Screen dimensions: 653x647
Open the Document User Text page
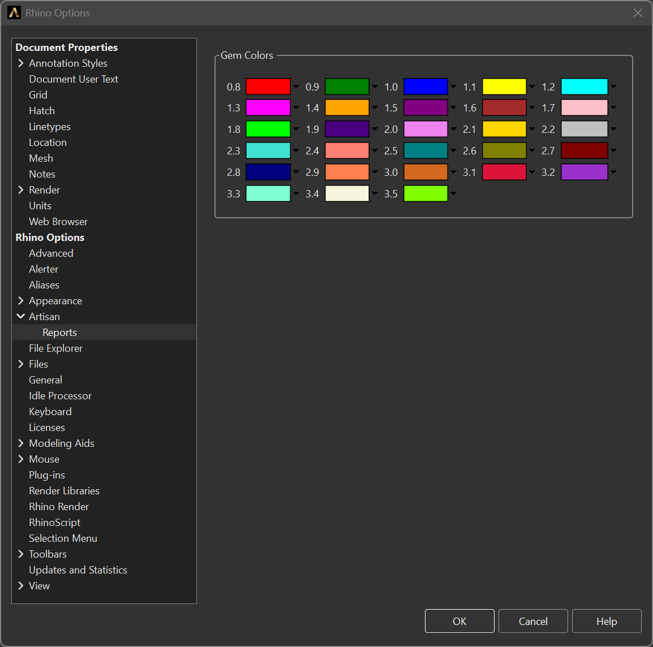pyautogui.click(x=74, y=79)
